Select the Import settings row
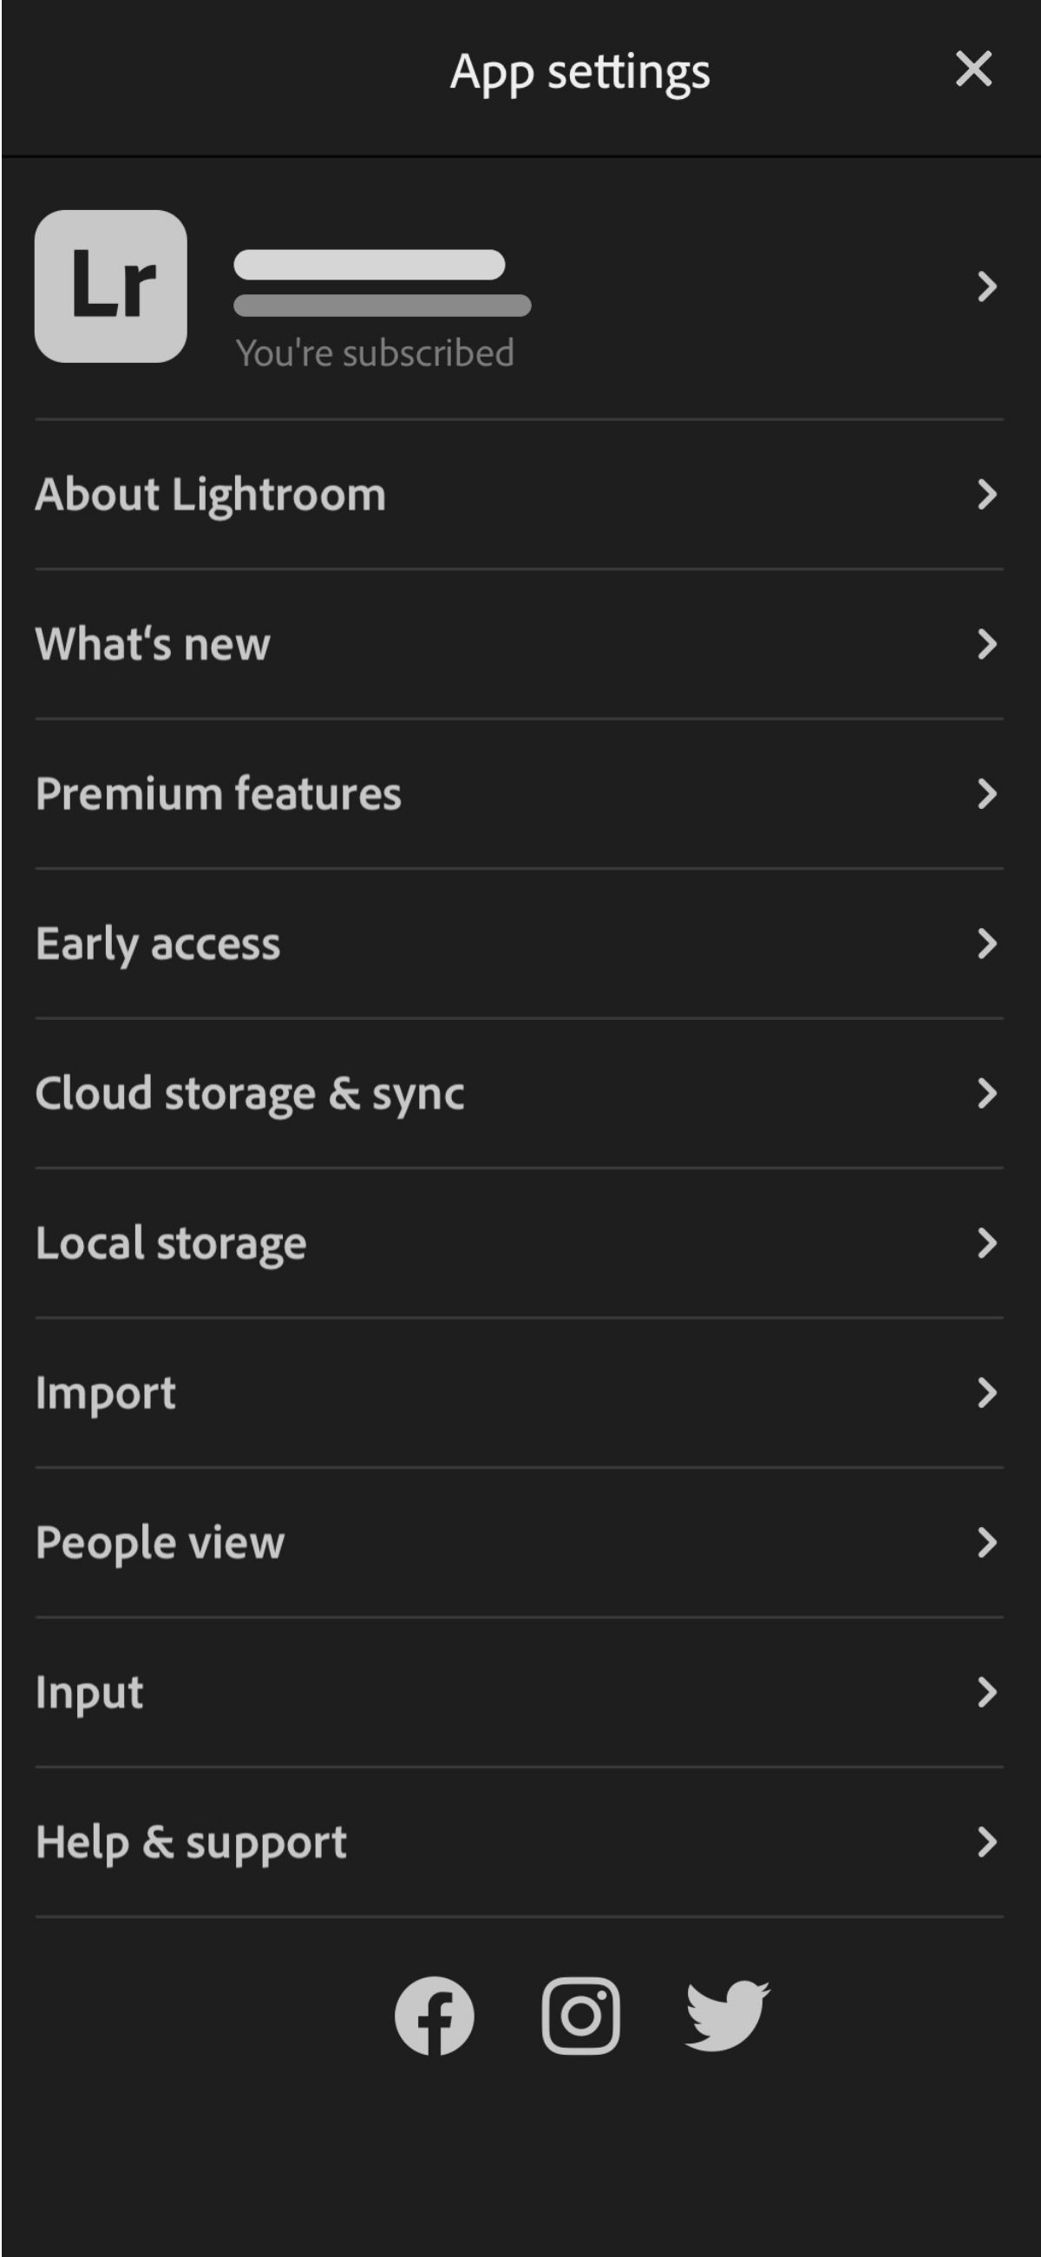The image size is (1041, 2257). (106, 1393)
